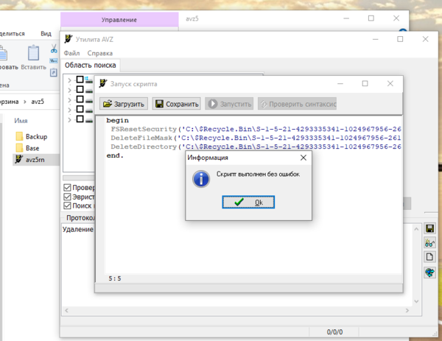Viewport: 442px width, 341px height.
Task: Toggle the Поиск checkbox in AVZ
Action: point(67,205)
